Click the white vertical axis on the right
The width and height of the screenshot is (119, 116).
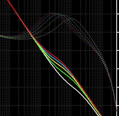(x=117, y=58)
